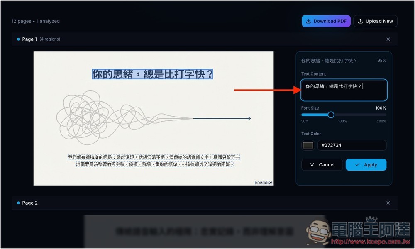Select the highlighted slide title region

[152, 74]
